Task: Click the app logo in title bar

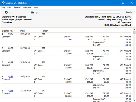Action: click(x=3, y=3)
